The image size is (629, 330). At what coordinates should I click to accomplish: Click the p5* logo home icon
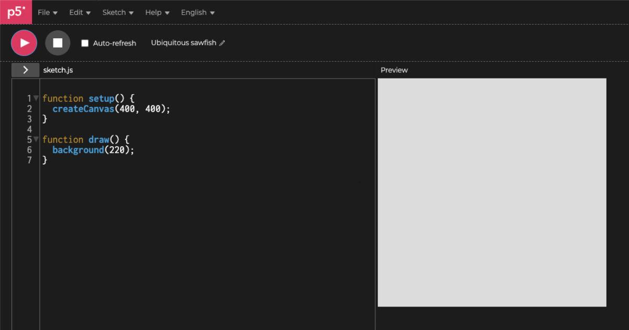point(16,12)
